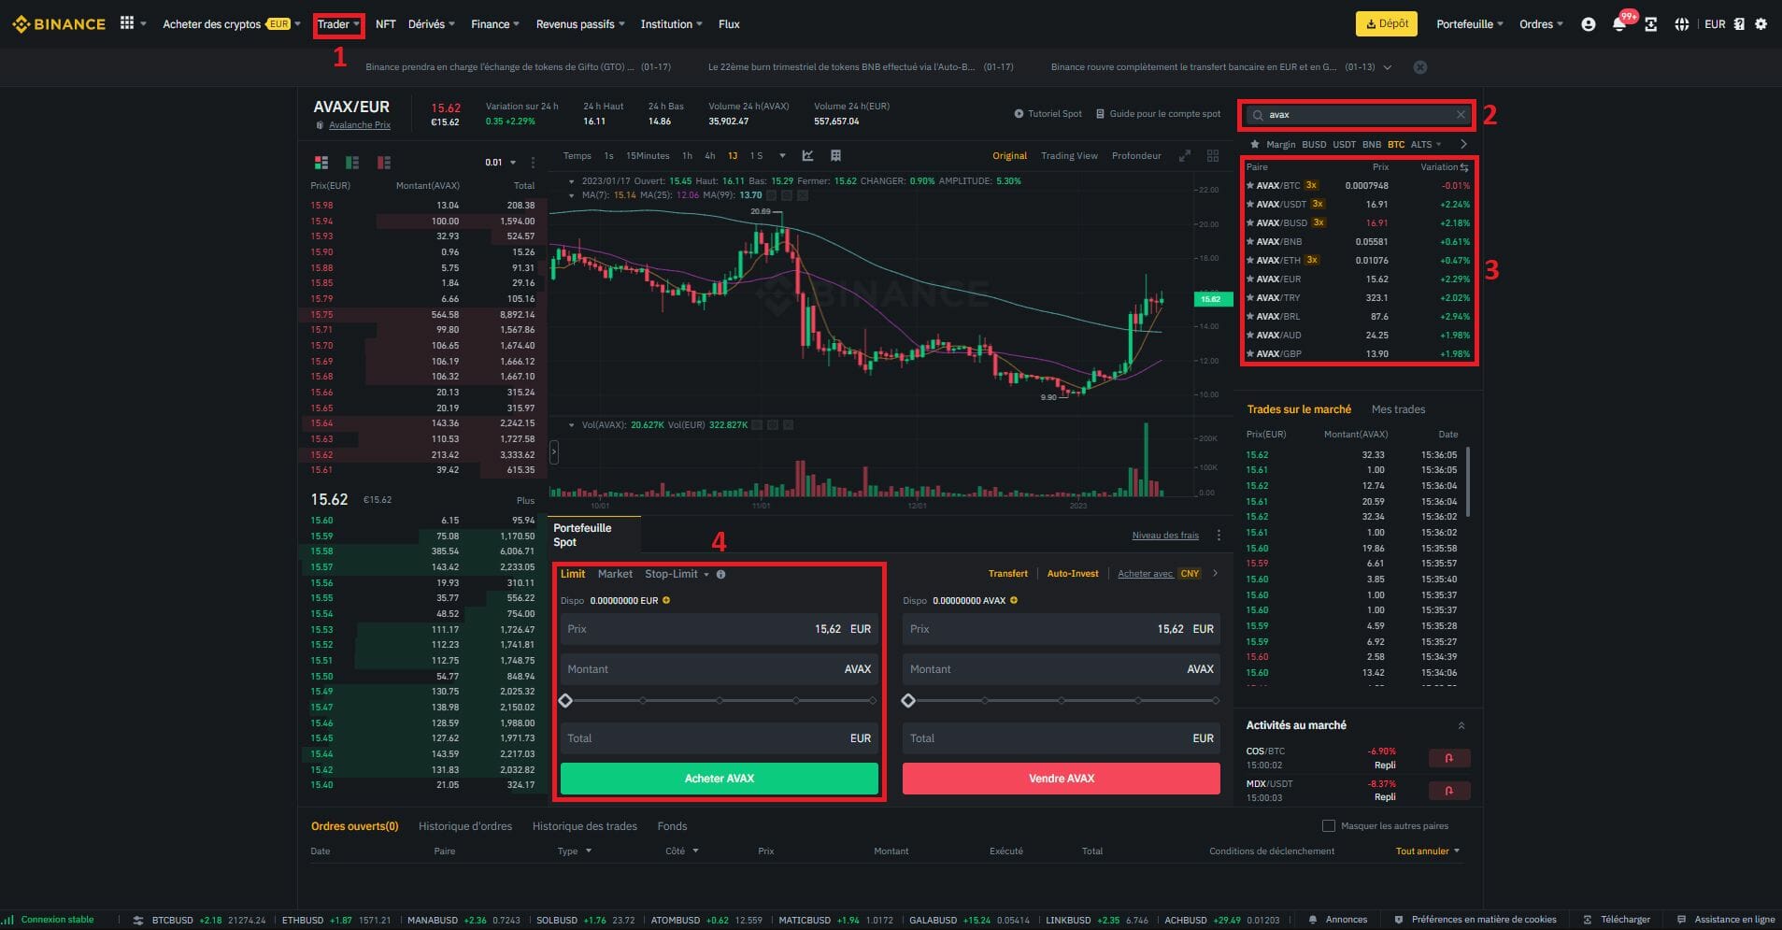
Task: Toggle favorite star for AVAX/EUR pair
Action: [x=1250, y=279]
